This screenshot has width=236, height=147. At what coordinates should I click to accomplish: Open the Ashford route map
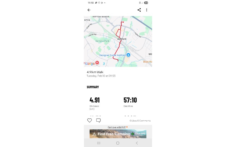[x=118, y=41]
